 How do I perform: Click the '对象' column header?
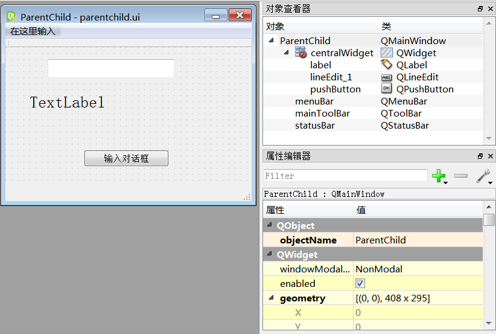tap(321, 27)
